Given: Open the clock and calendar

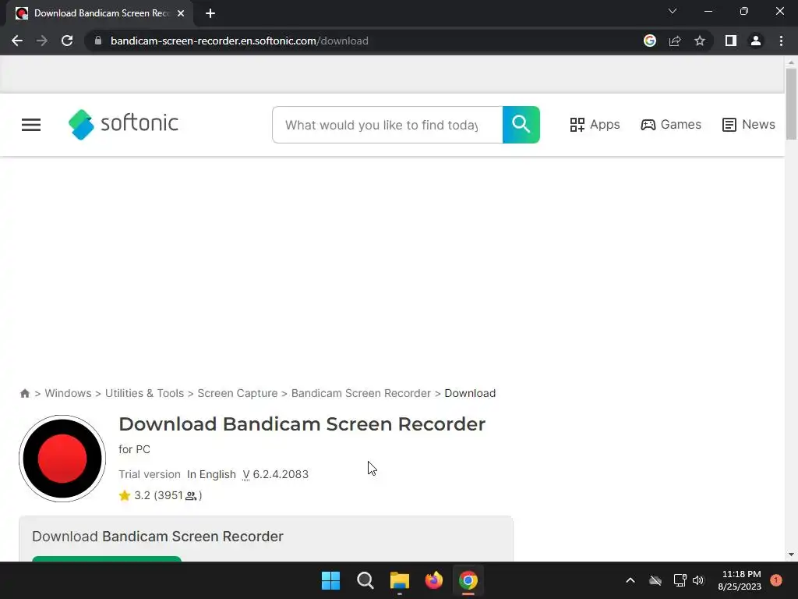Looking at the screenshot, I should [740, 580].
